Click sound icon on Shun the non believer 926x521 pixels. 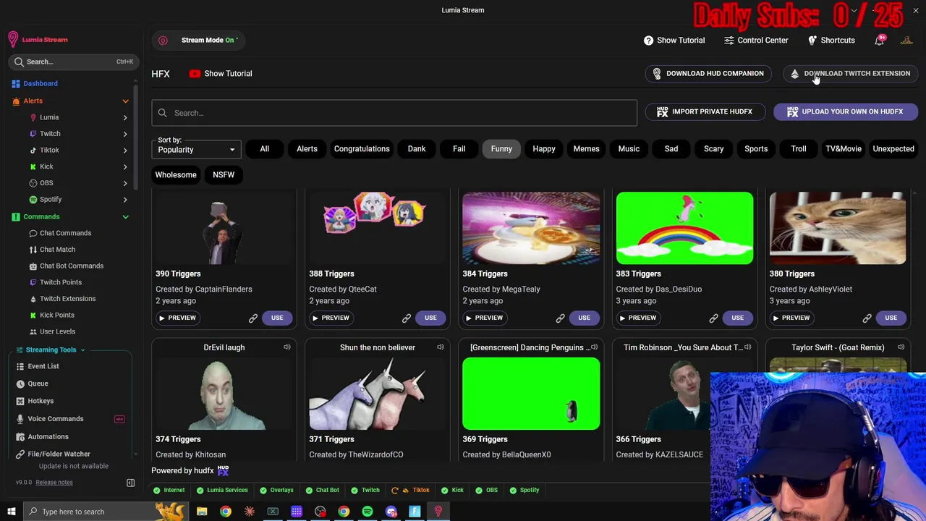[441, 347]
